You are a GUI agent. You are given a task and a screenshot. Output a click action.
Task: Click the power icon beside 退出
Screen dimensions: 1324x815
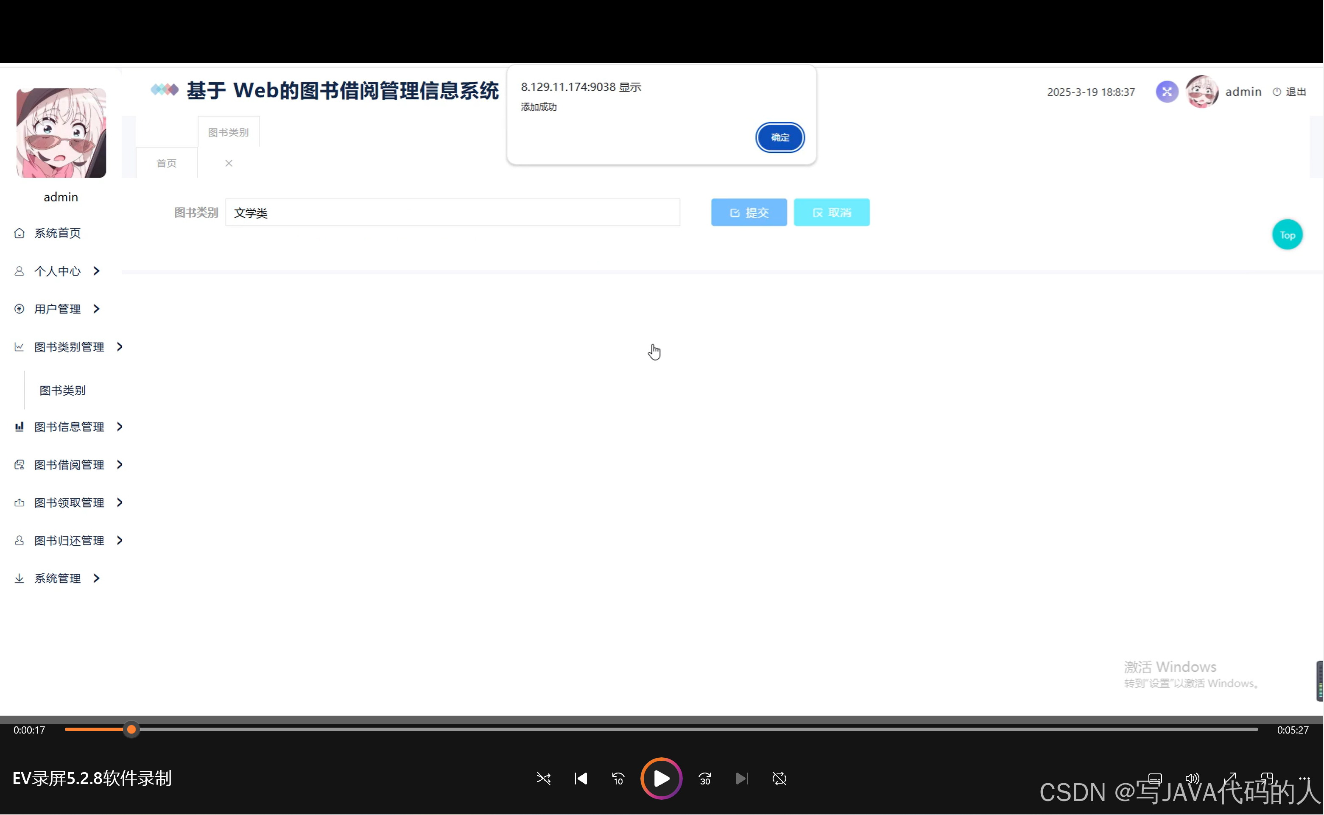pyautogui.click(x=1277, y=92)
